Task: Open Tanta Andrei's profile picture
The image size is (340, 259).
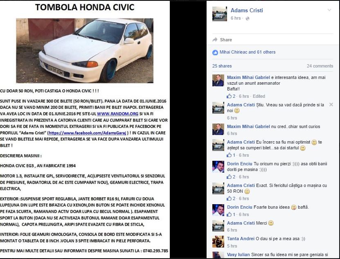Action: (218, 242)
